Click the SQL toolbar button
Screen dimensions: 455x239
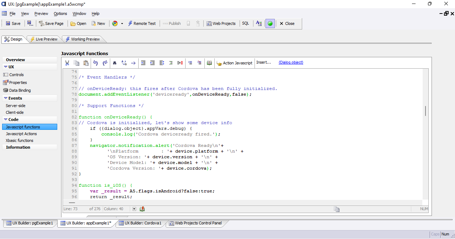point(246,23)
